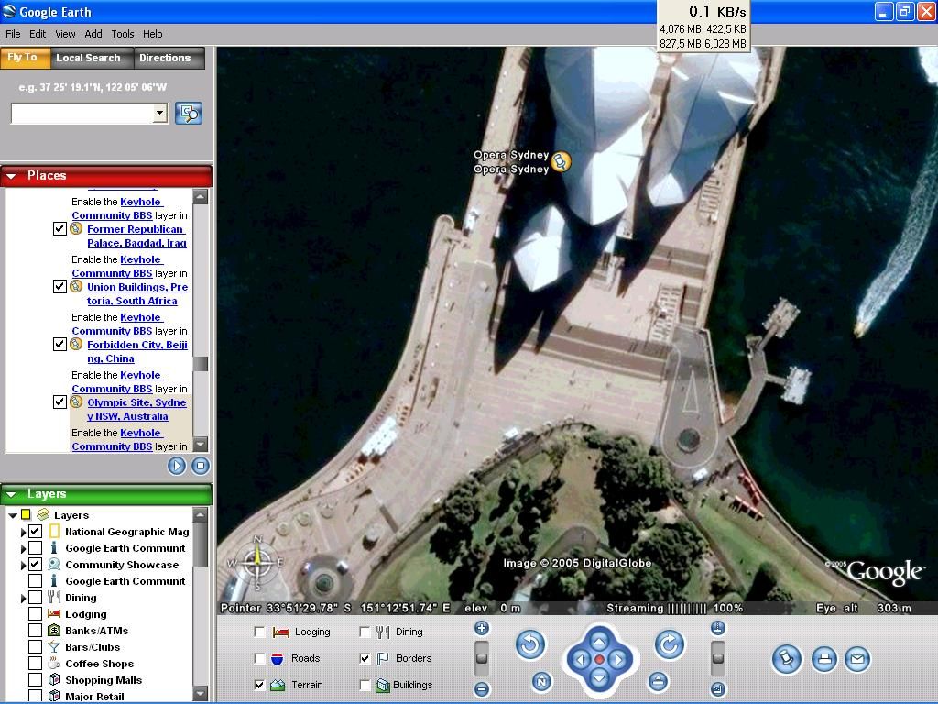The height and width of the screenshot is (704, 938).
Task: Print the current view
Action: [x=824, y=659]
